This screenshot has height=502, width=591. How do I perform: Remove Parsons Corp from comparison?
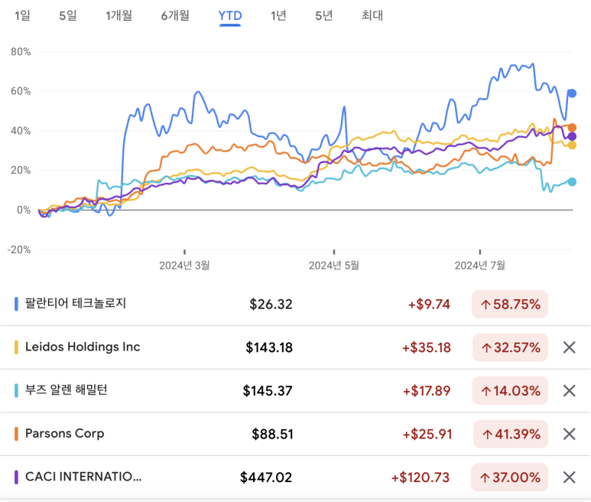[x=569, y=434]
